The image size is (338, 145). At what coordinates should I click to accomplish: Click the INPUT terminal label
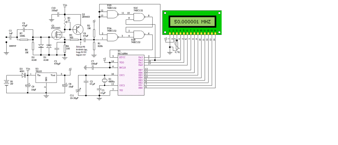(x=13, y=46)
